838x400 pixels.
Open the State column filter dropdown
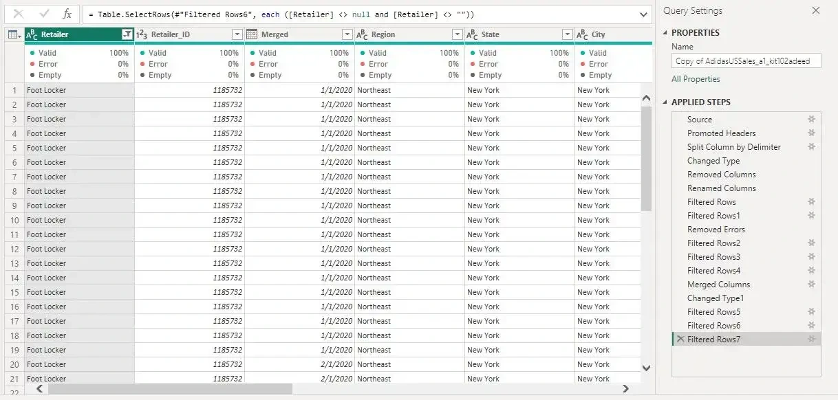[x=567, y=34]
